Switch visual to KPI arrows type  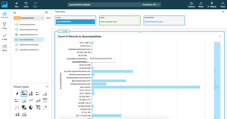point(45,107)
